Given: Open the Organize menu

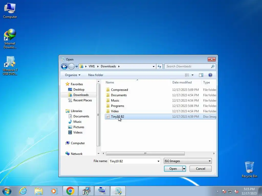Looking at the screenshot, I should point(72,75).
